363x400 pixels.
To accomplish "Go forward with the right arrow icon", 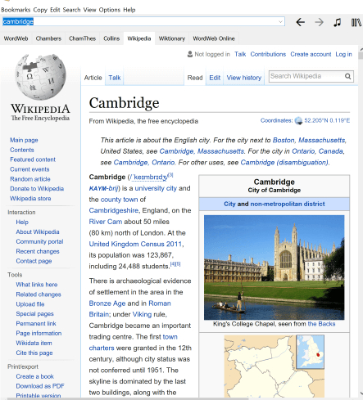I will [319, 22].
